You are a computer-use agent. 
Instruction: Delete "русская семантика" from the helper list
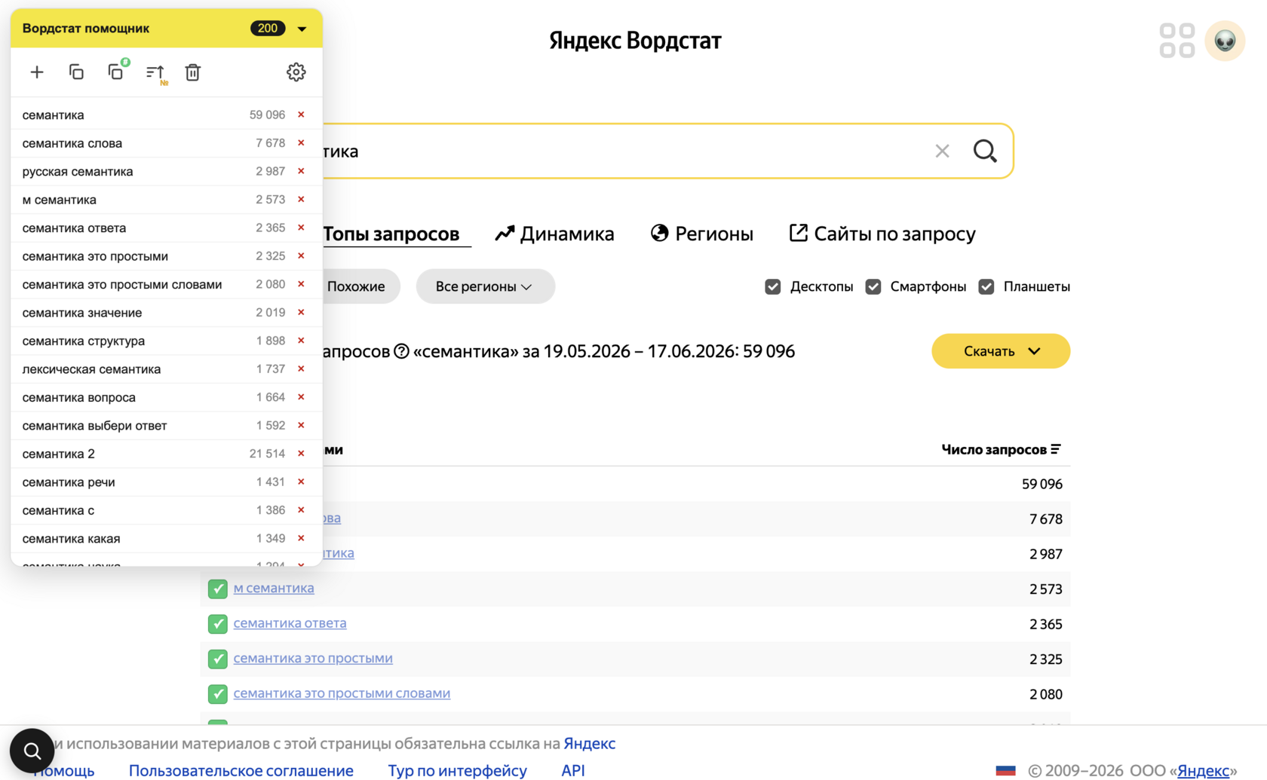[x=301, y=171]
